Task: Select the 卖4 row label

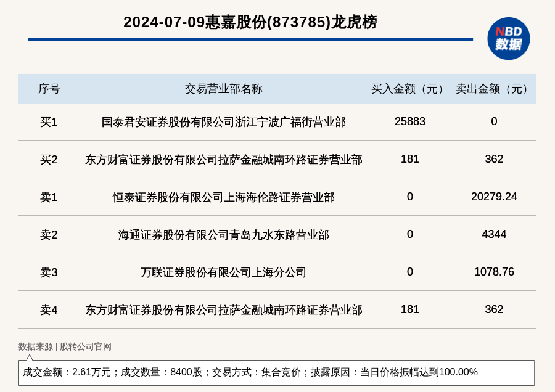Action: coord(49,310)
